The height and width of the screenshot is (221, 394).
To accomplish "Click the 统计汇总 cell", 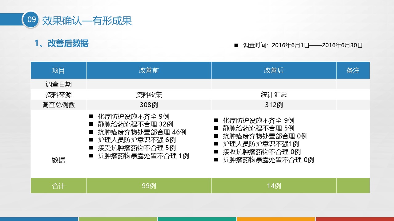I will point(274,95).
